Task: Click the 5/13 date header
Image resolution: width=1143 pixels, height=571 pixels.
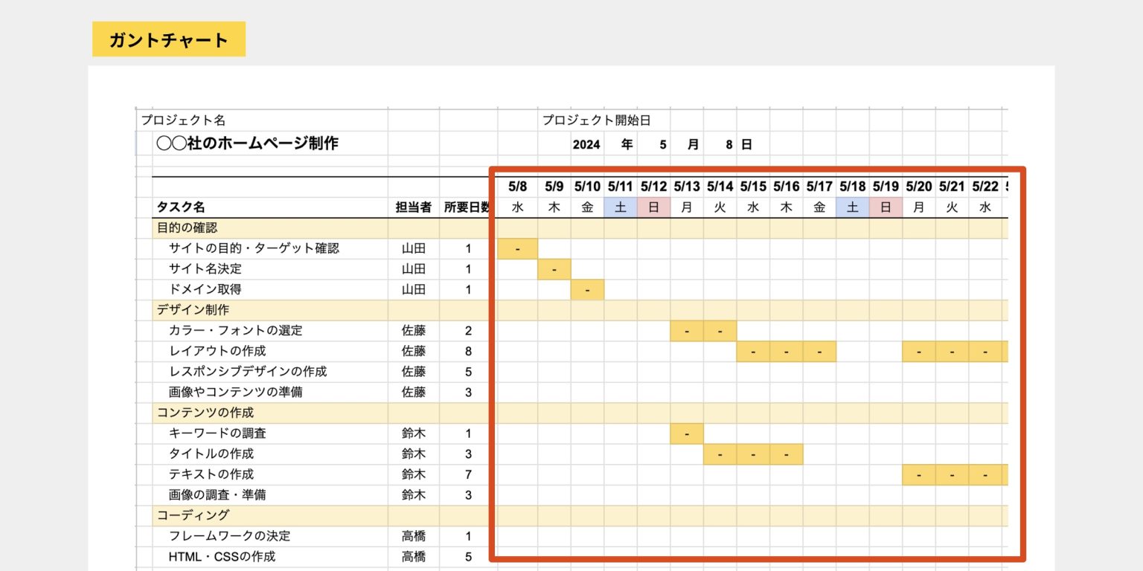Action: [687, 186]
